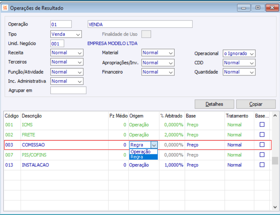Open the Operacional dropdown
Image resolution: width=280 pixels, height=215 pixels.
pos(239,53)
